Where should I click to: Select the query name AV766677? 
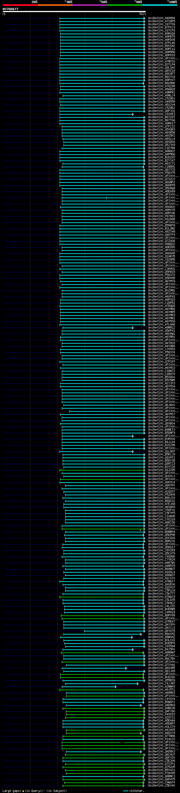(x=10, y=9)
